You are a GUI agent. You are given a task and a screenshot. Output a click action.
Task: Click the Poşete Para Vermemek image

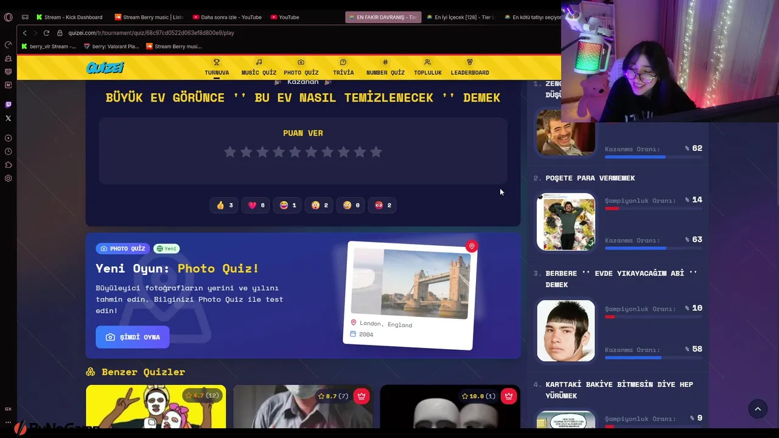click(566, 221)
